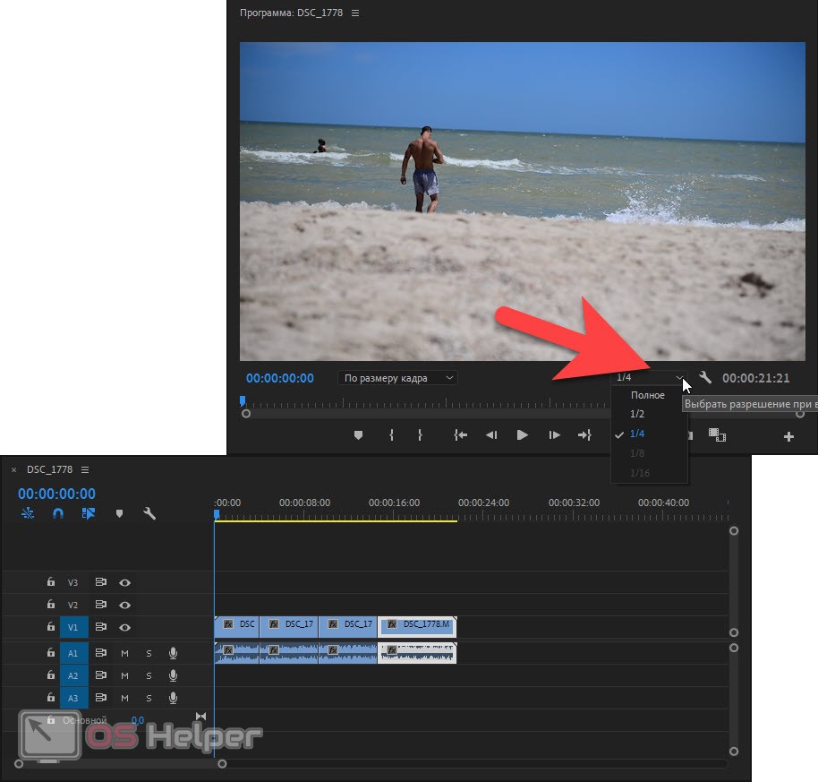Play the sequence in Program monitor
818x782 pixels.
(x=522, y=435)
